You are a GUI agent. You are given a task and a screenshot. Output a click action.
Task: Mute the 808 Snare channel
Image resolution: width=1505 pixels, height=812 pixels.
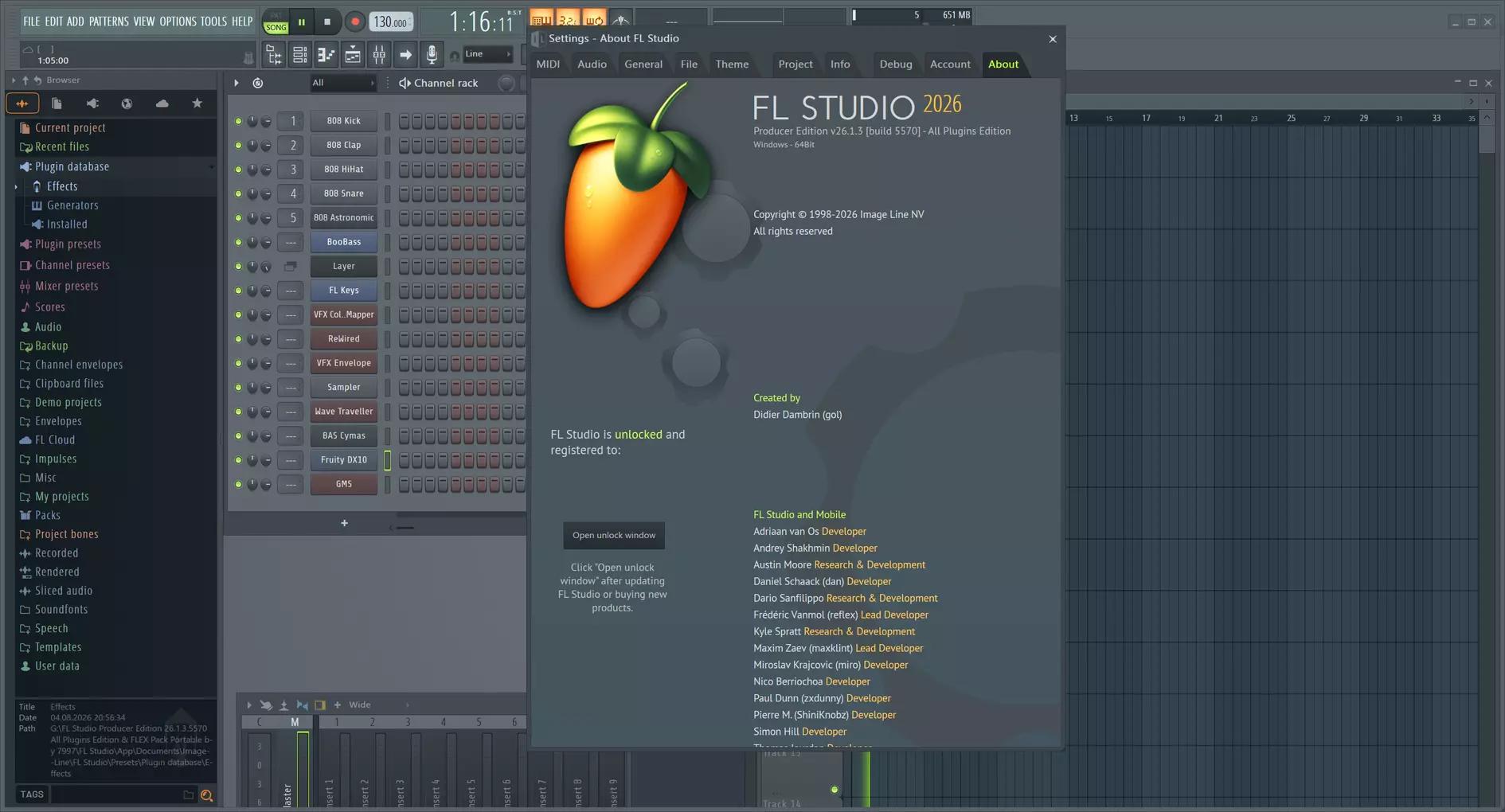(x=237, y=193)
